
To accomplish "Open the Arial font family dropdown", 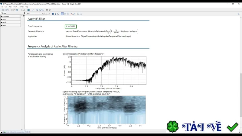I will tap(35, 14).
